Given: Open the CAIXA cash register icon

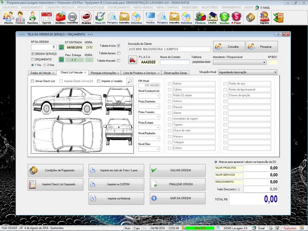Looking at the screenshot, I should [212, 17].
